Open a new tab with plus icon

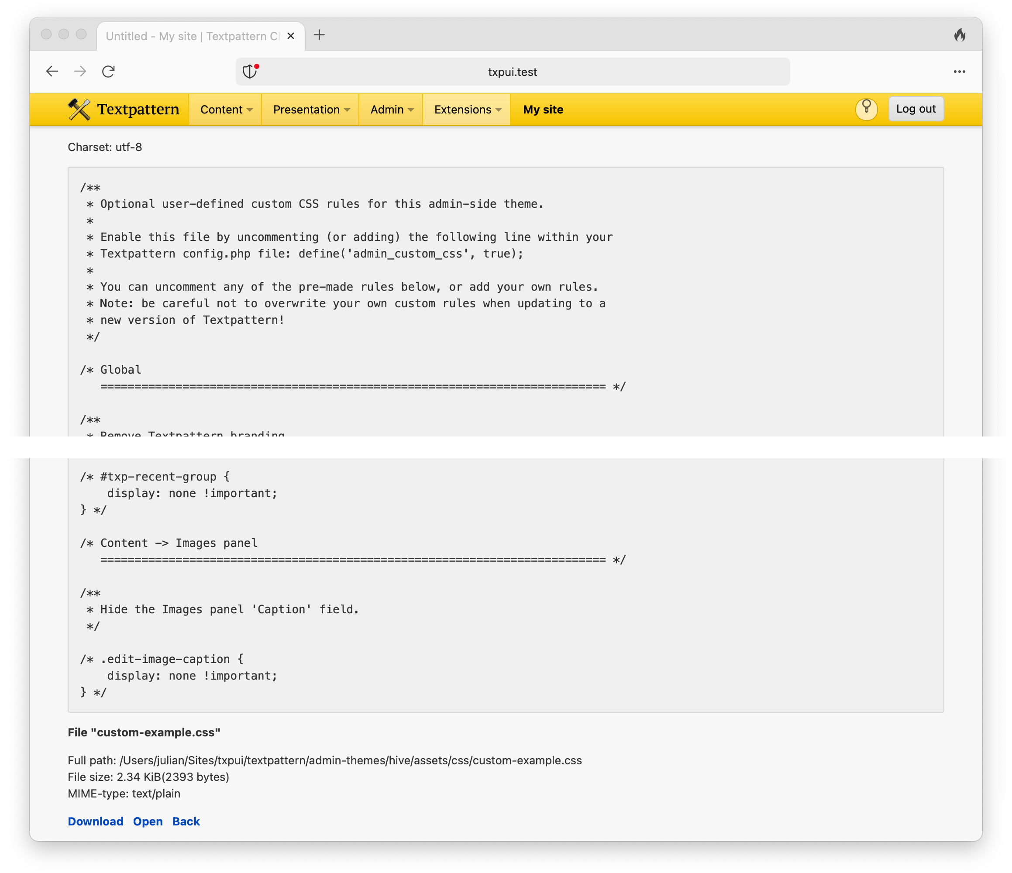point(320,35)
